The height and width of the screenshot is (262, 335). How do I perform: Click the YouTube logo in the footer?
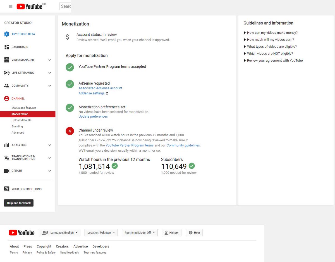(x=22, y=233)
